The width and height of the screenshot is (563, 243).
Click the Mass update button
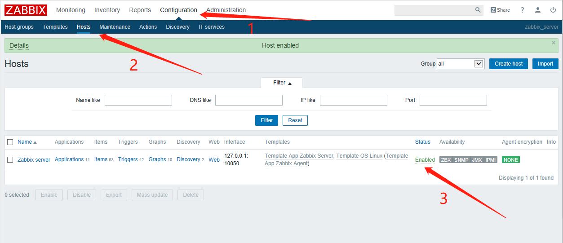pyautogui.click(x=152, y=195)
